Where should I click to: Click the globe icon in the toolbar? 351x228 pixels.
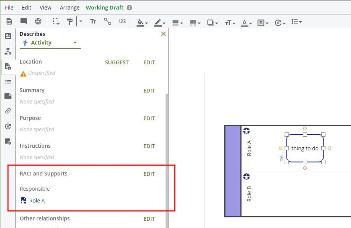click(38, 22)
